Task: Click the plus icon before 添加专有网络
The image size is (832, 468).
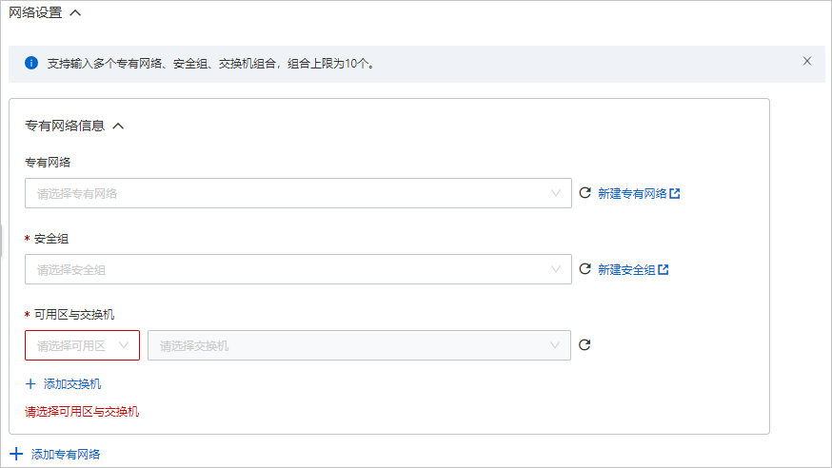Action: 16,454
